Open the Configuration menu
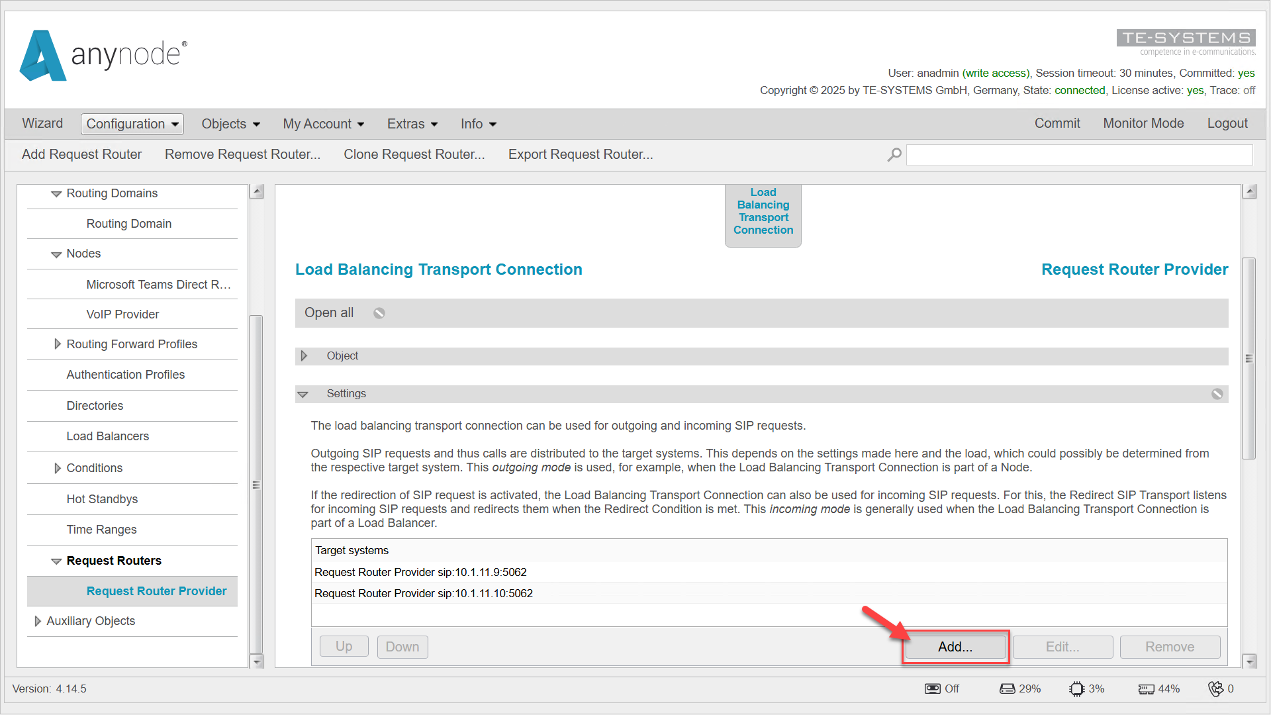The image size is (1271, 715). 131,124
